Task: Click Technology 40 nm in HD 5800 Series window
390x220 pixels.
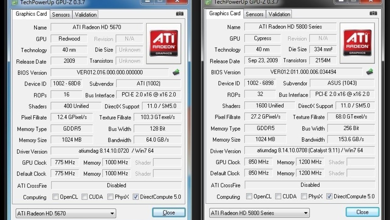Action: pyautogui.click(x=263, y=49)
